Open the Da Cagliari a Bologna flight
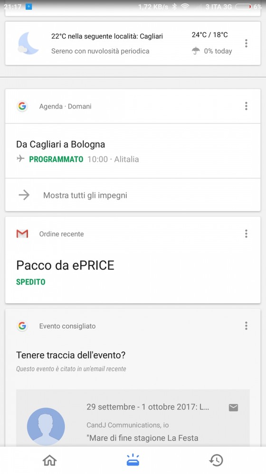The image size is (266, 474). point(133,151)
